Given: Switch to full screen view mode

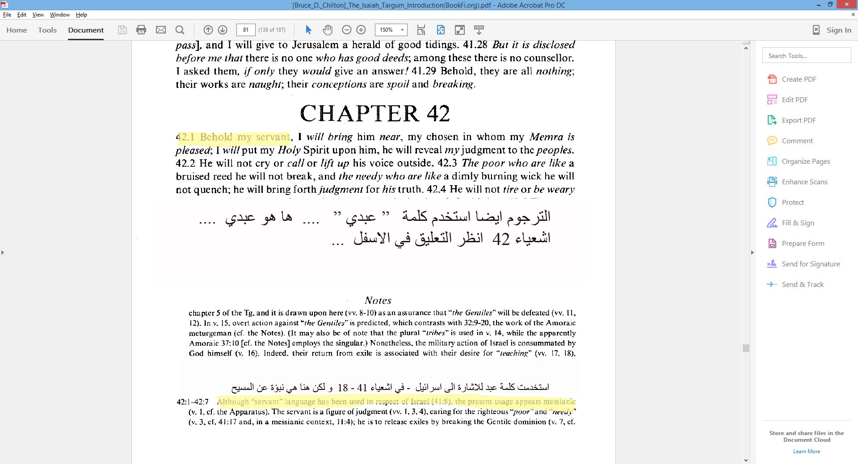Looking at the screenshot, I should (459, 30).
